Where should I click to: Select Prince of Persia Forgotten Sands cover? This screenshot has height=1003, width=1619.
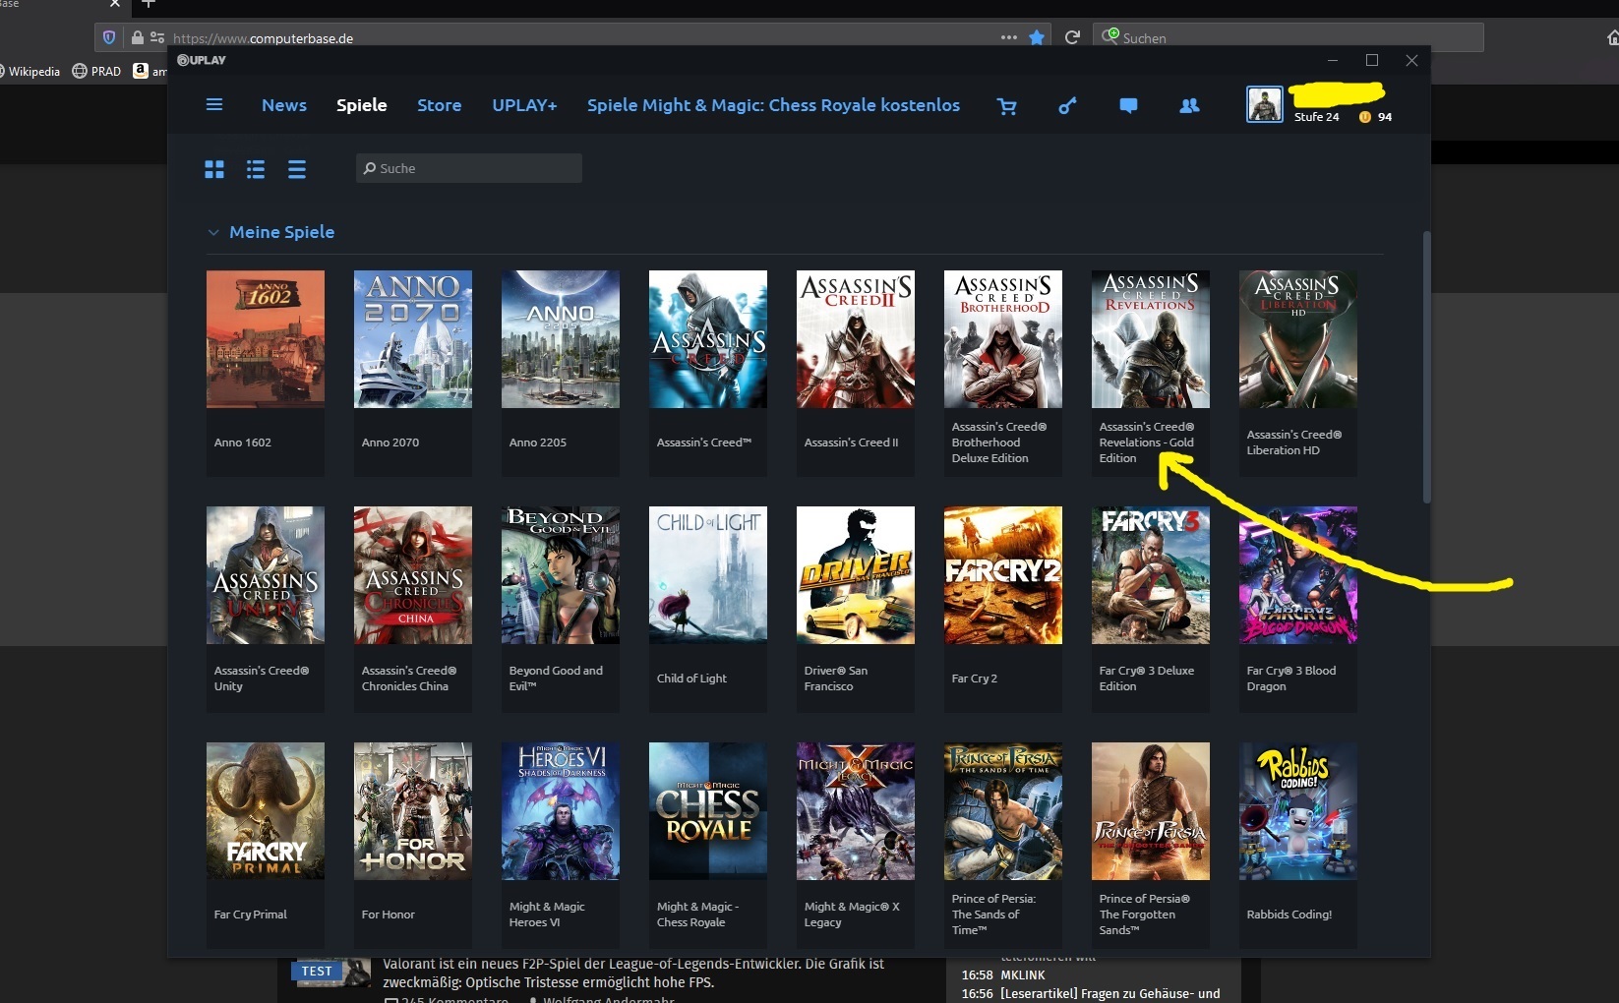tap(1151, 811)
